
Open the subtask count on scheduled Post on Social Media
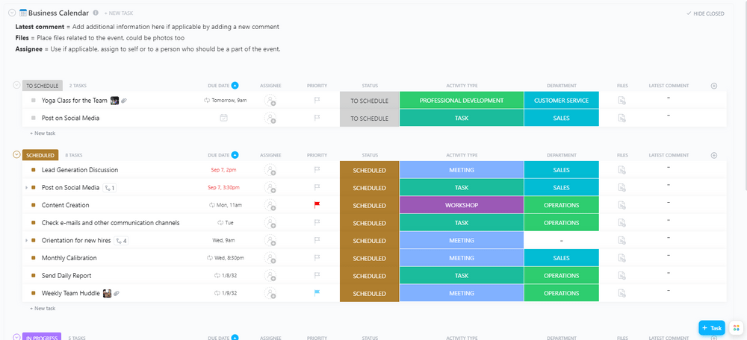click(x=110, y=188)
